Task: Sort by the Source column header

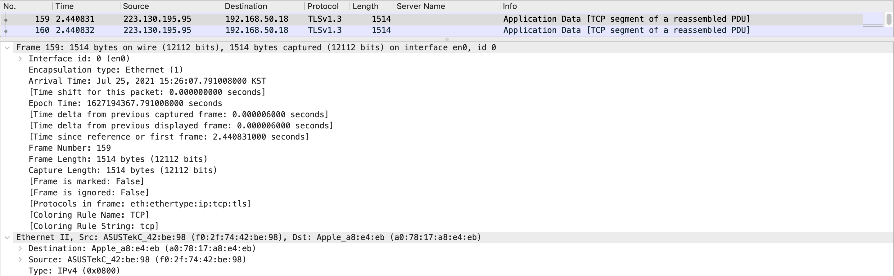Action: (x=171, y=6)
